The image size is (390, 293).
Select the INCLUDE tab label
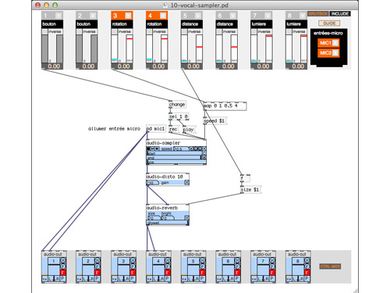340,14
